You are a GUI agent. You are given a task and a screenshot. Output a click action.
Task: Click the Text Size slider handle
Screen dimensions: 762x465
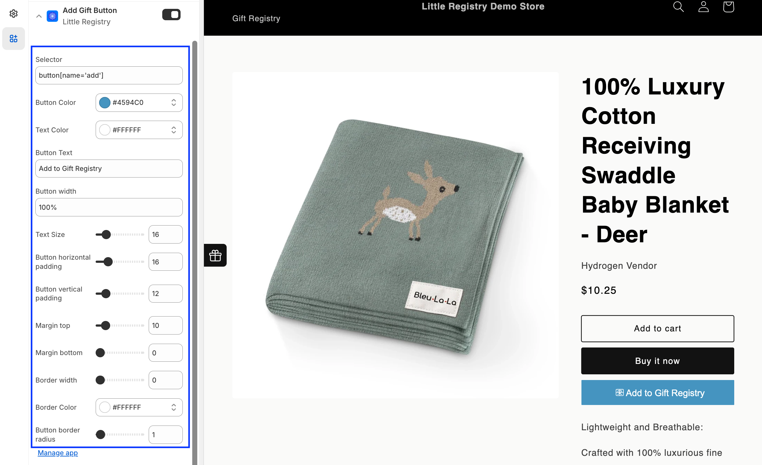click(106, 234)
